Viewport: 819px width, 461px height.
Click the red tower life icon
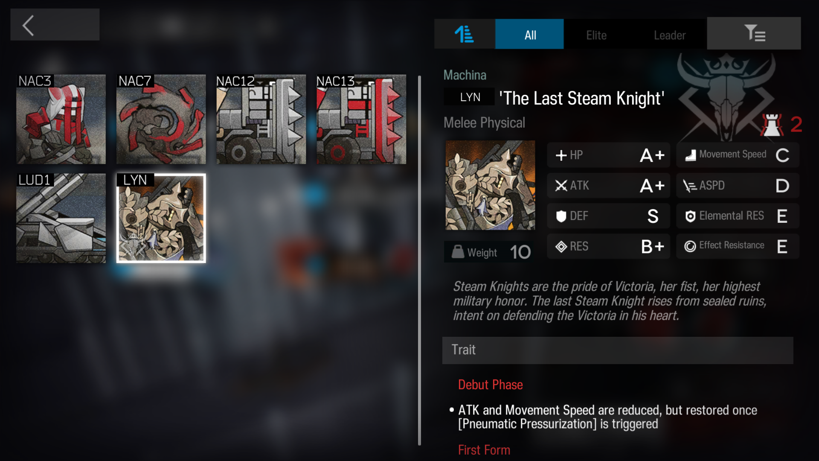tap(772, 125)
